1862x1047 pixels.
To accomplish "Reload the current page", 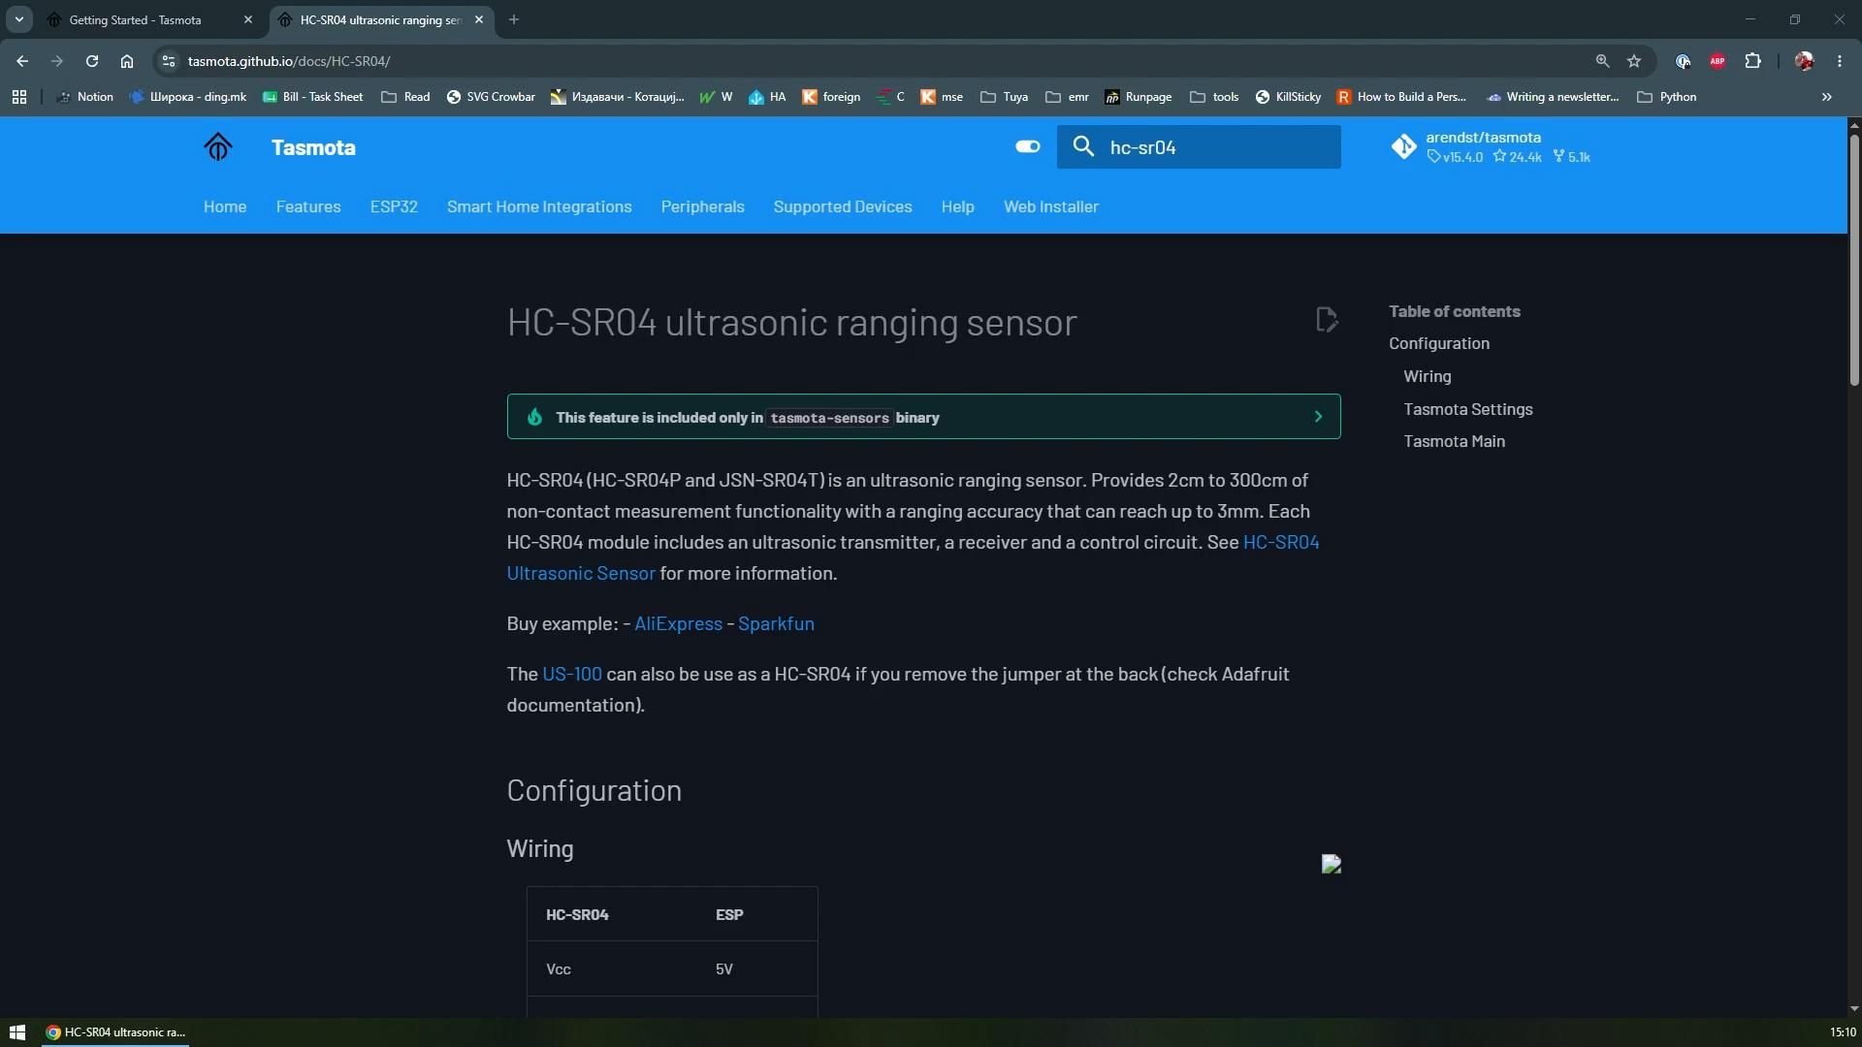I will pyautogui.click(x=92, y=61).
